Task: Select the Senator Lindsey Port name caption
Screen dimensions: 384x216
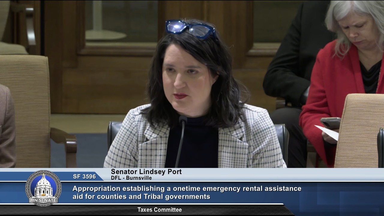Action: click(146, 172)
